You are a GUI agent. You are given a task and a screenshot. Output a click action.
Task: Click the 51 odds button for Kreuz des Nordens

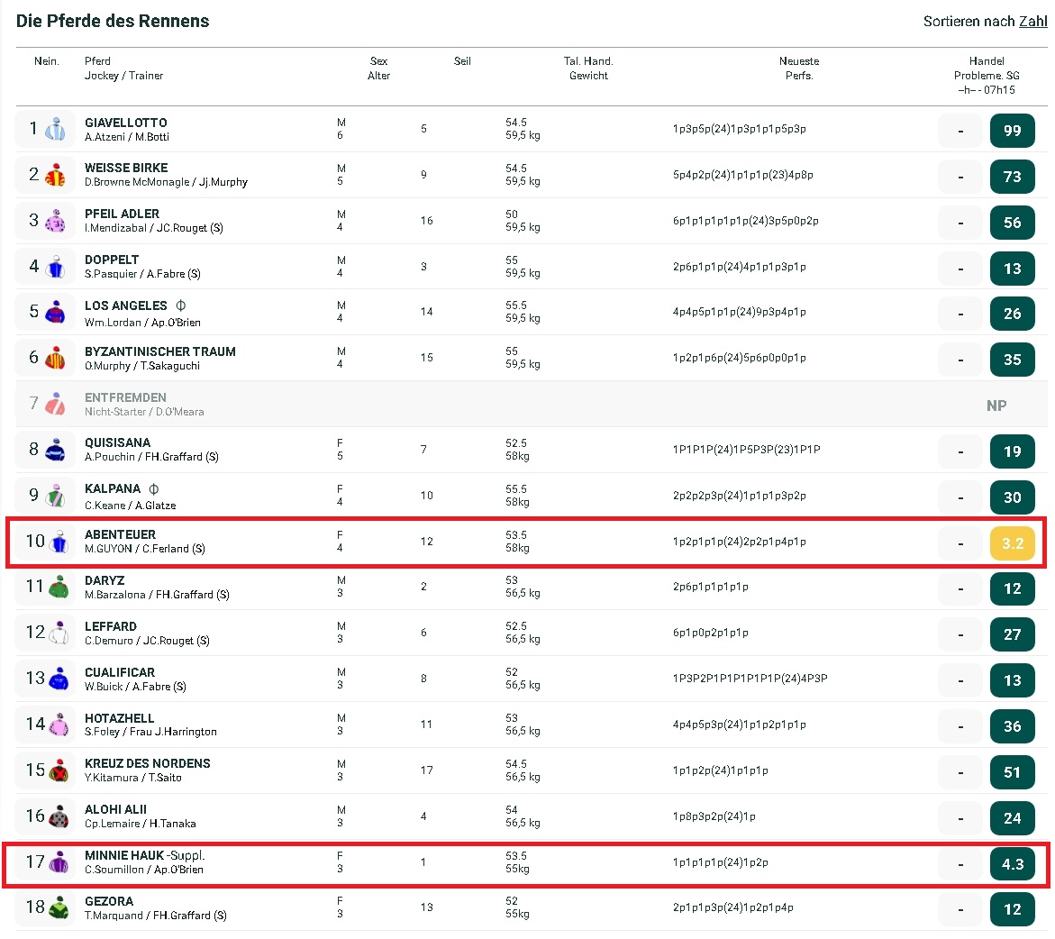pos(1012,772)
